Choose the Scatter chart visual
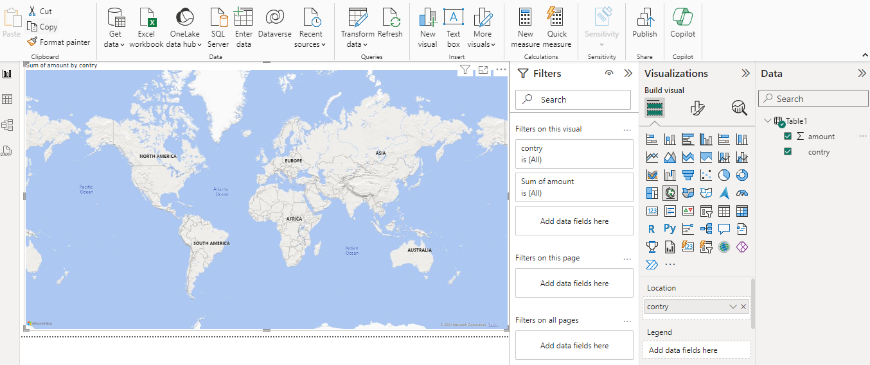Viewport: 870px width, 365px height. click(706, 175)
